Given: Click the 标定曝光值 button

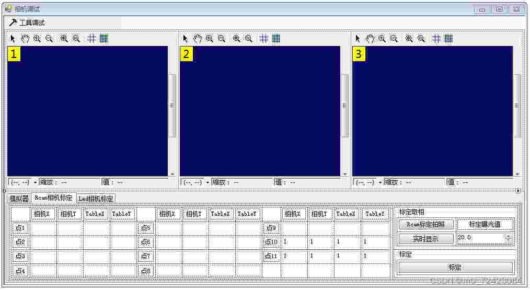Looking at the screenshot, I should (485, 225).
